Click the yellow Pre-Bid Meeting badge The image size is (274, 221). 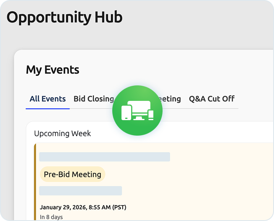tap(72, 175)
